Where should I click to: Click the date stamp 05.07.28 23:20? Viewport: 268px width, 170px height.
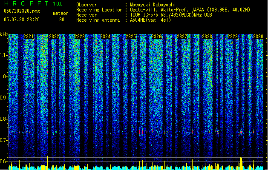coord(22,20)
